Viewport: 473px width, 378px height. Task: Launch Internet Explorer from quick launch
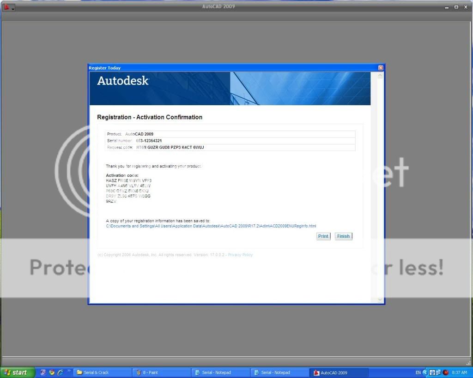click(x=60, y=372)
